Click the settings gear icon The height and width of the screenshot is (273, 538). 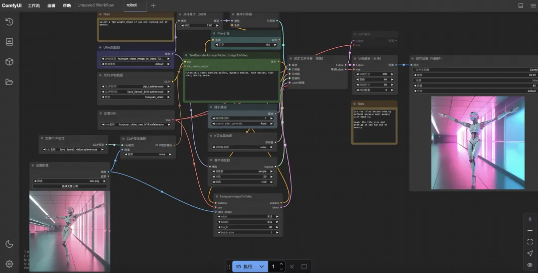9,264
